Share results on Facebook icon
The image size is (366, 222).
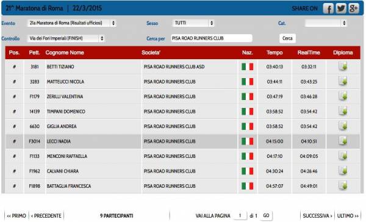tap(328, 9)
